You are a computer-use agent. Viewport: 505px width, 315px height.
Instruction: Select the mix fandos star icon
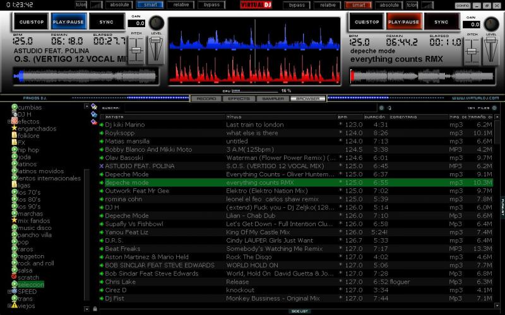point(14,220)
